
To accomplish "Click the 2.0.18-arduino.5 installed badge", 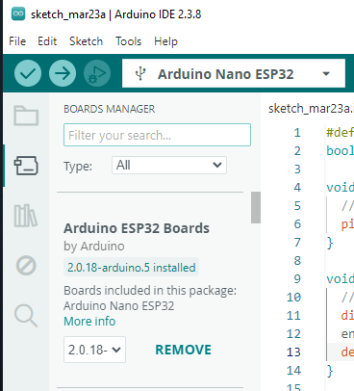I will 131,267.
